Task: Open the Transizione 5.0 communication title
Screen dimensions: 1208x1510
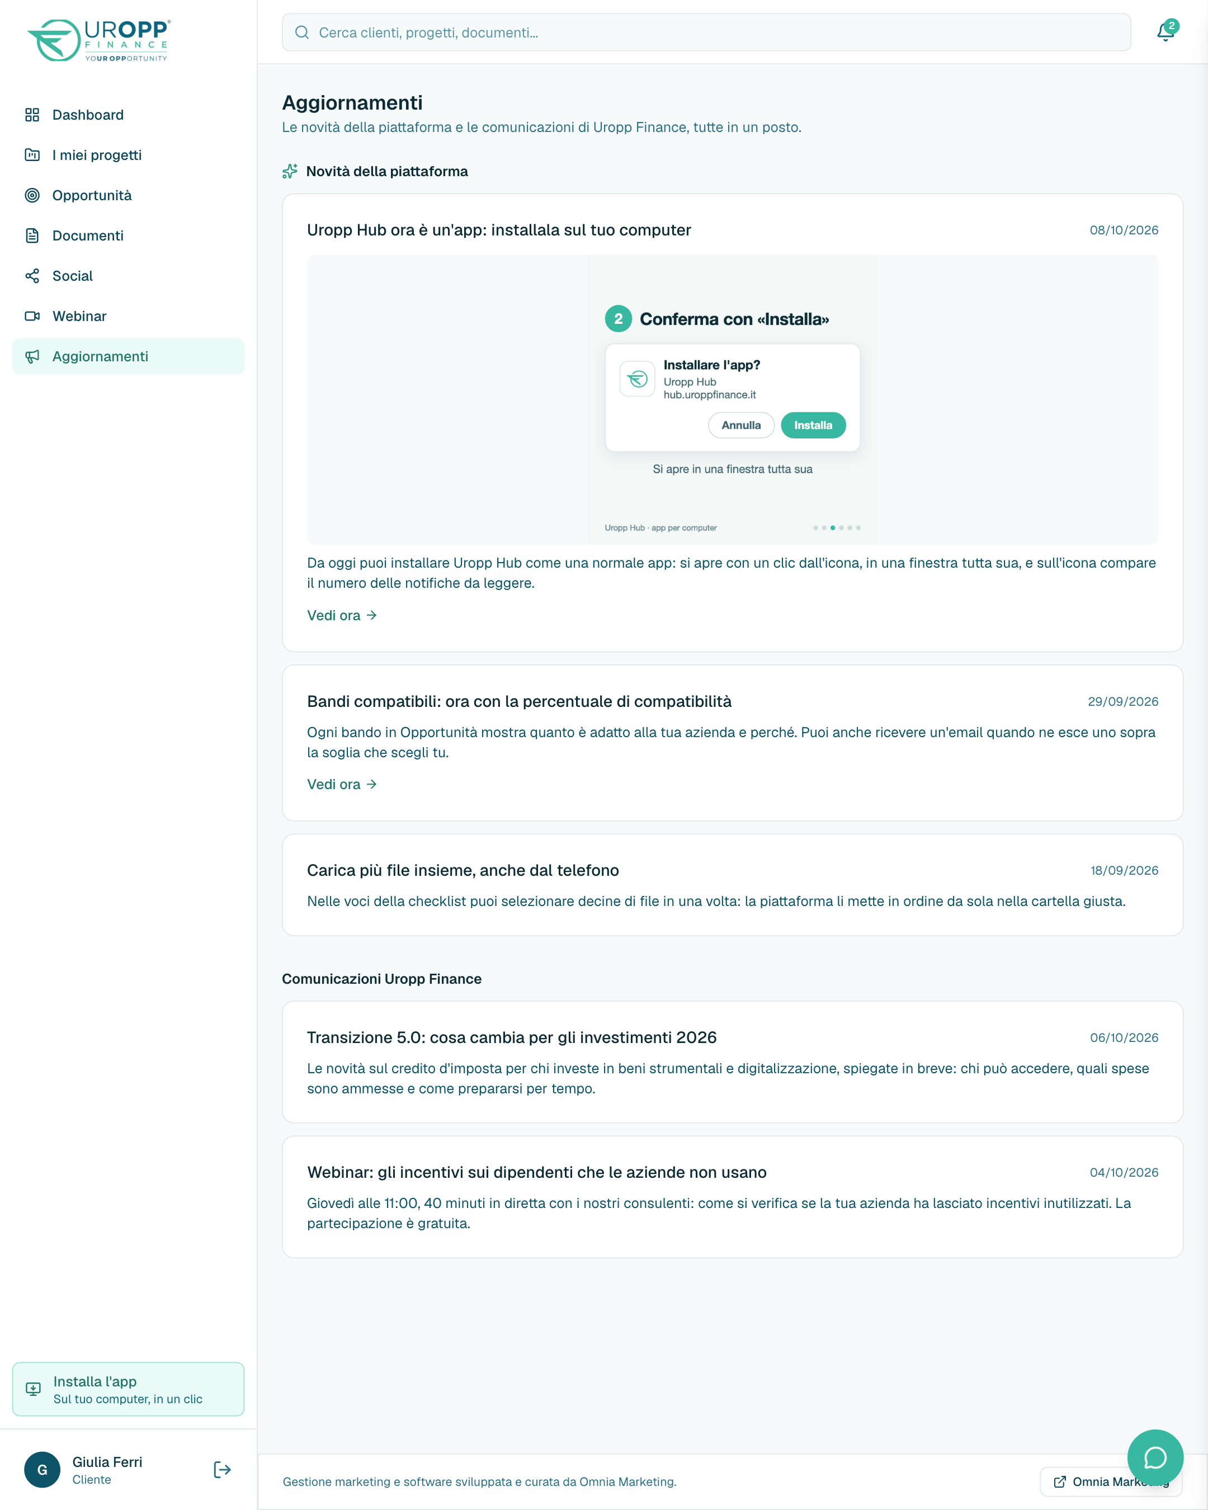Action: tap(512, 1037)
